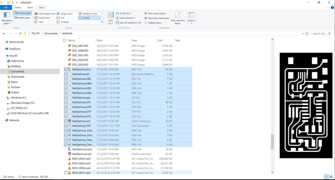Open the Navigation pane dropdown button

[x=7, y=18]
